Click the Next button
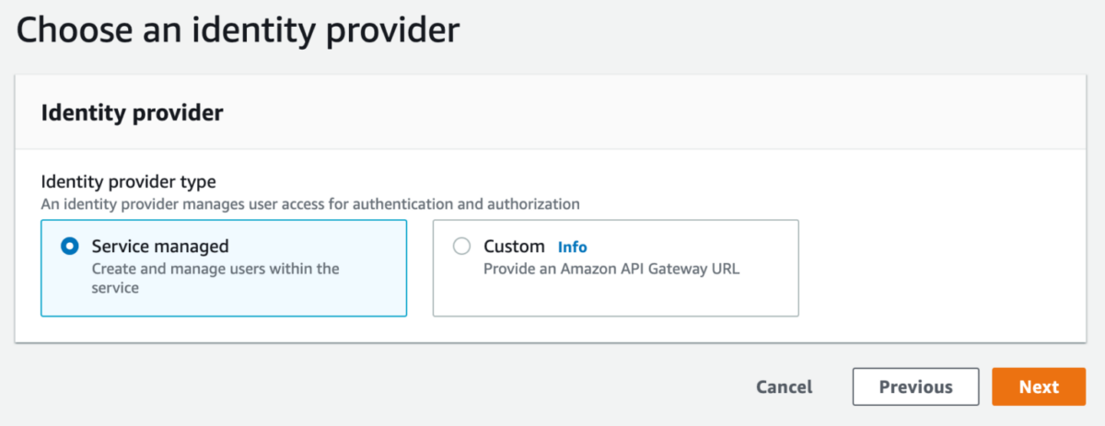 [1038, 387]
